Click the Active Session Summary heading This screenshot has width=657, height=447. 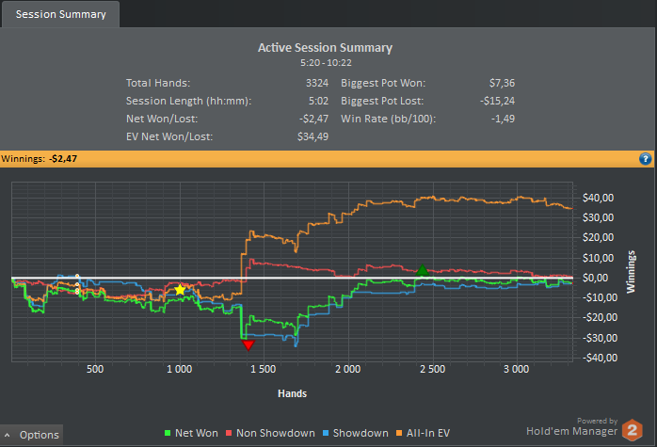[x=325, y=47]
